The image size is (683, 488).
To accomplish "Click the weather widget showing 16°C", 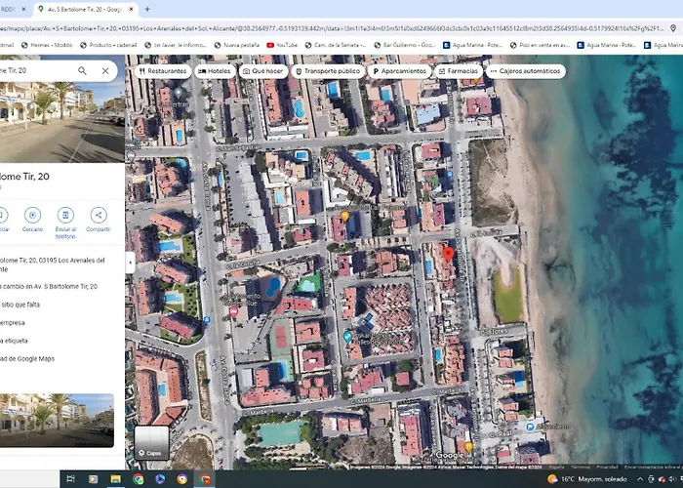I will pos(586,479).
